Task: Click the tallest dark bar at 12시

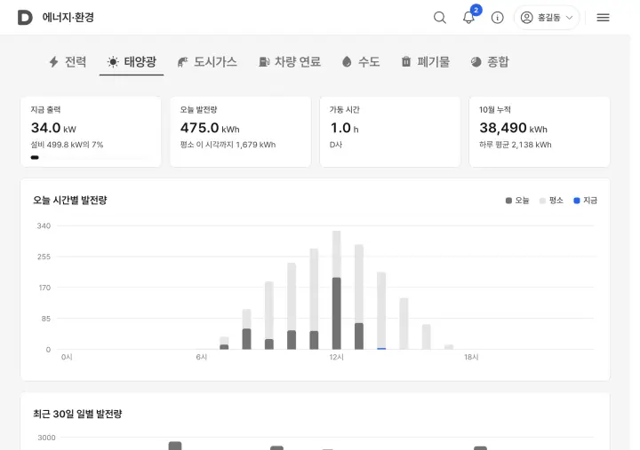Action: pos(336,313)
